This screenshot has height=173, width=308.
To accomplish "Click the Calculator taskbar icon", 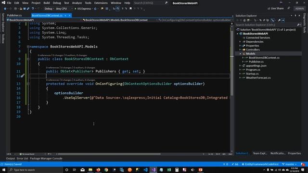I will click(x=177, y=170).
